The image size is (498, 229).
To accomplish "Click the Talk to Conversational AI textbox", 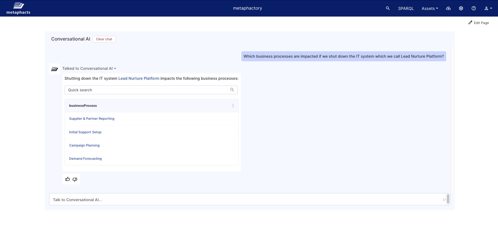I will [246, 200].
